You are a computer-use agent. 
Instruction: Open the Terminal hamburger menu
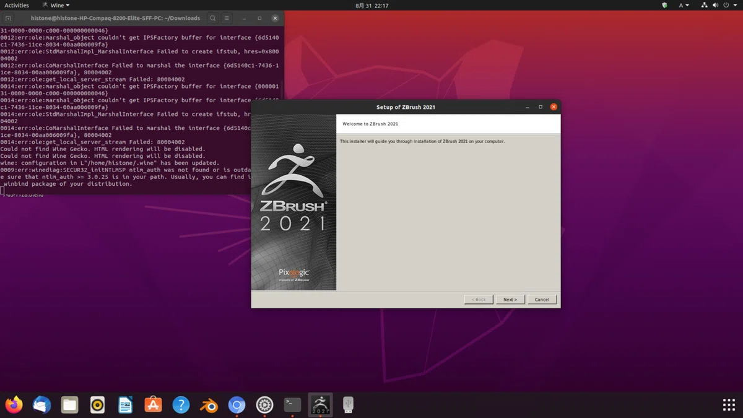(227, 18)
